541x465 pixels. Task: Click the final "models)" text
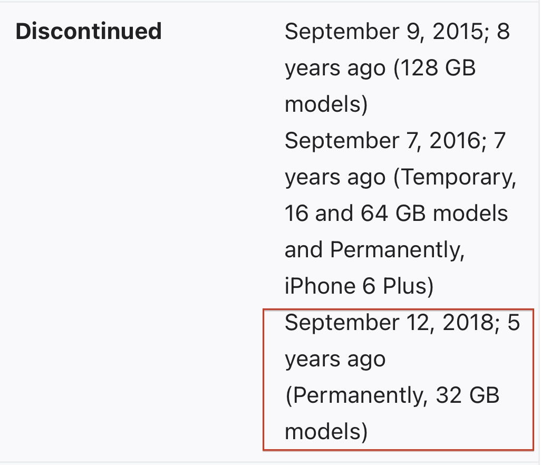tap(326, 432)
